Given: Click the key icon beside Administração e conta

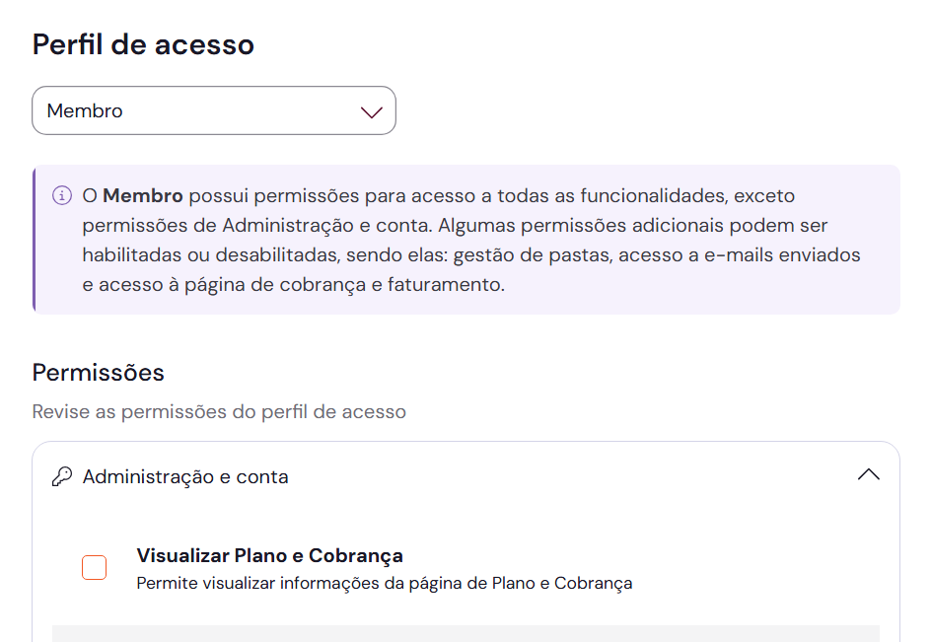Looking at the screenshot, I should pyautogui.click(x=62, y=477).
